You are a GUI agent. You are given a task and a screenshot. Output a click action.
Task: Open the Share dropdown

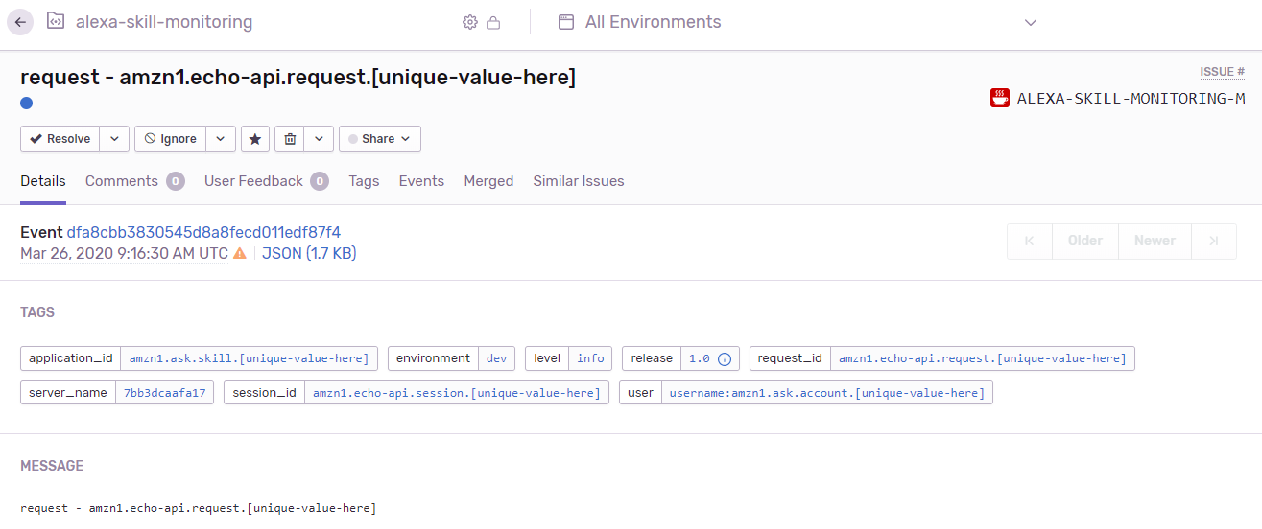click(380, 139)
